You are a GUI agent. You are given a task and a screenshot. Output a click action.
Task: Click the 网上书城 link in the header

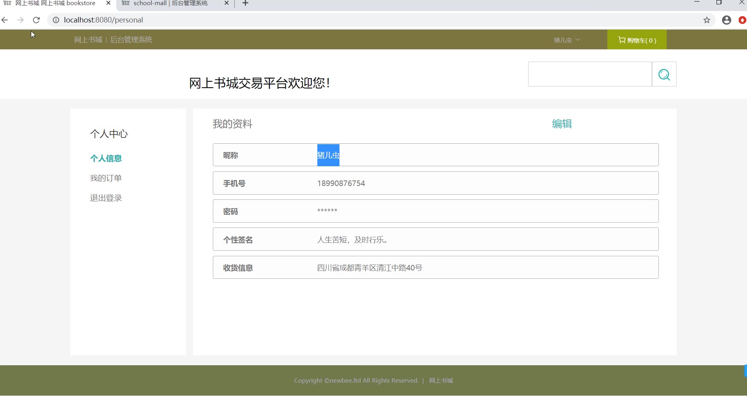(x=88, y=40)
